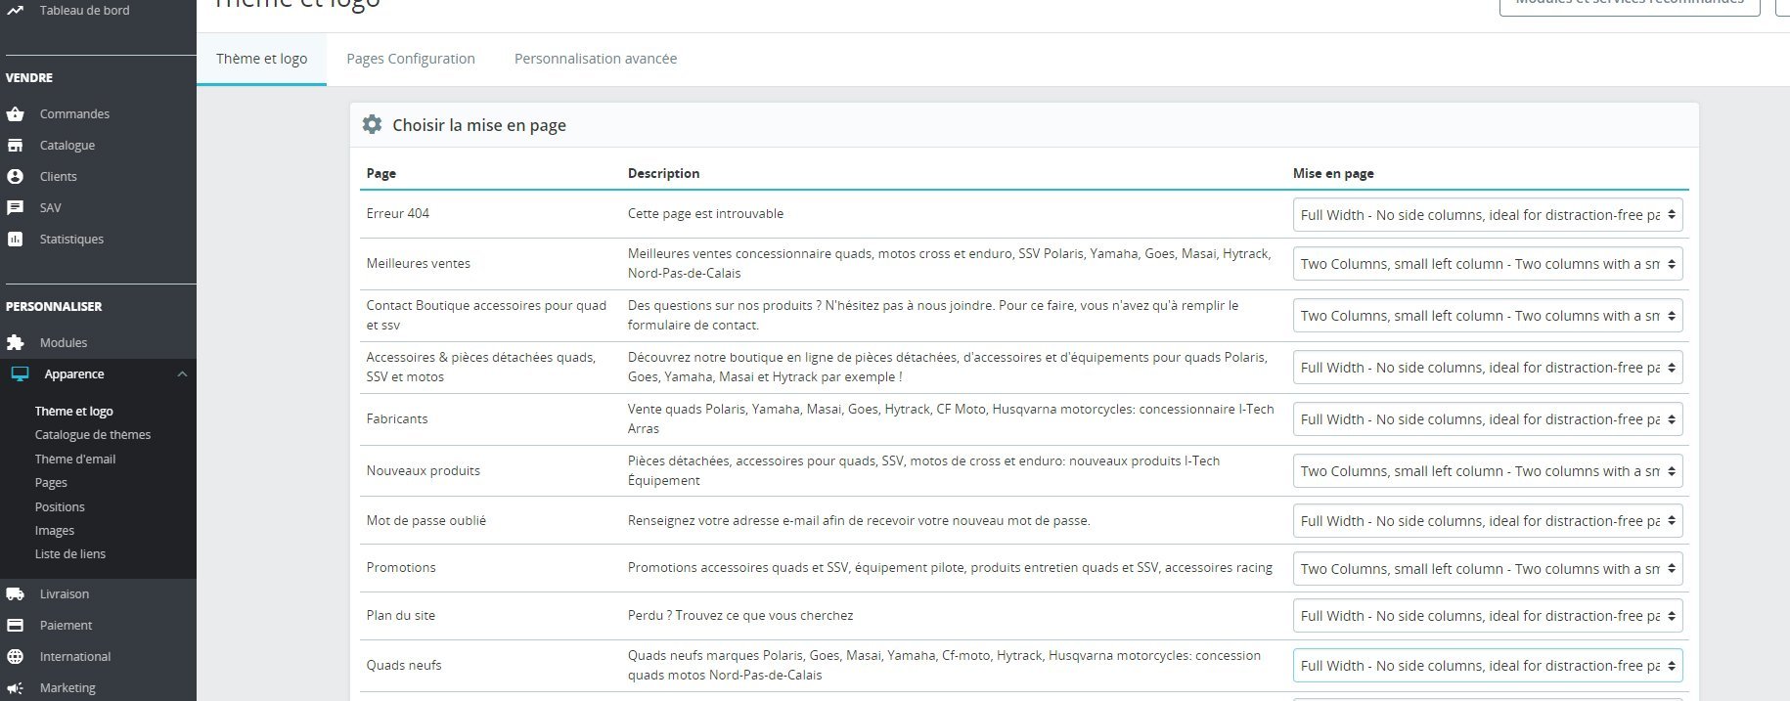The width and height of the screenshot is (1790, 701).
Task: Click the gear icon beside Choisir la mise en page
Action: pyautogui.click(x=372, y=124)
